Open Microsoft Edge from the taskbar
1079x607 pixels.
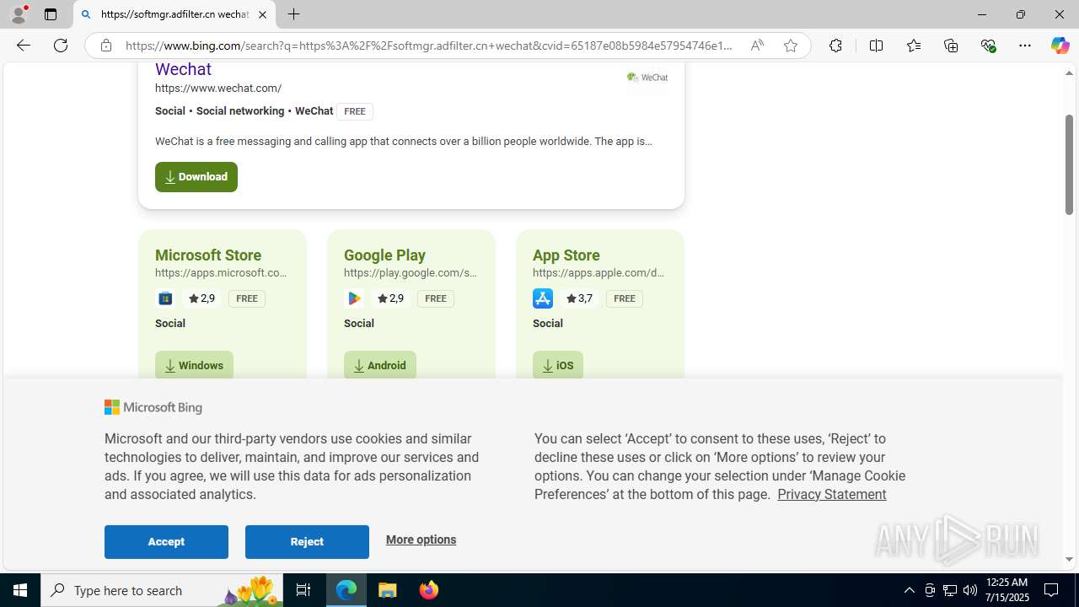coord(346,590)
